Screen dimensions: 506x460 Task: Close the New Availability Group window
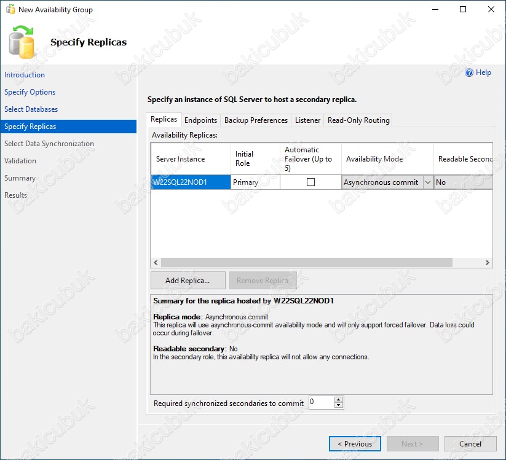click(491, 9)
